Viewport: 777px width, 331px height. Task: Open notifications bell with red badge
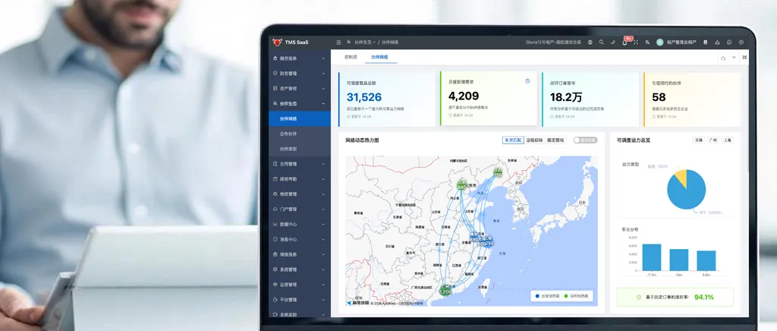pyautogui.click(x=625, y=42)
